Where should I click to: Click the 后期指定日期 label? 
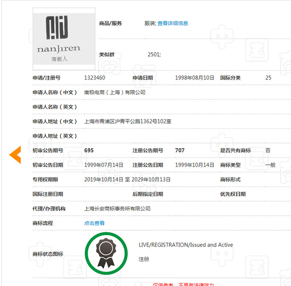click(x=148, y=194)
